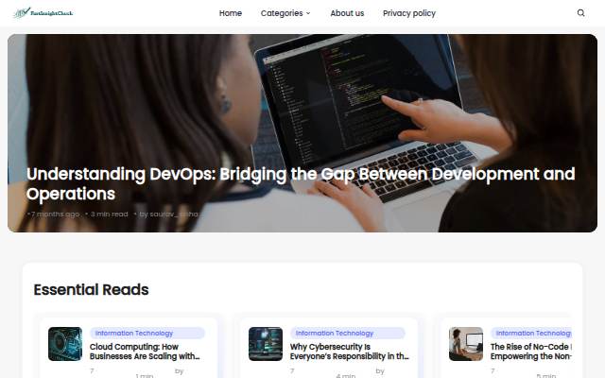605x378 pixels.
Task: Select Information Technology tag on Cybersecurity card
Action: tap(348, 333)
